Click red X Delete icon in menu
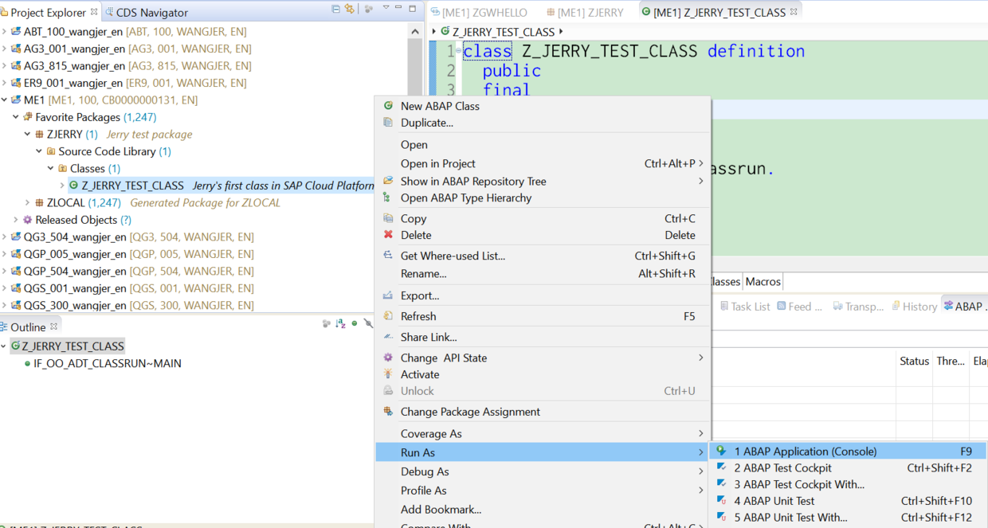This screenshot has height=528, width=988. tap(388, 234)
